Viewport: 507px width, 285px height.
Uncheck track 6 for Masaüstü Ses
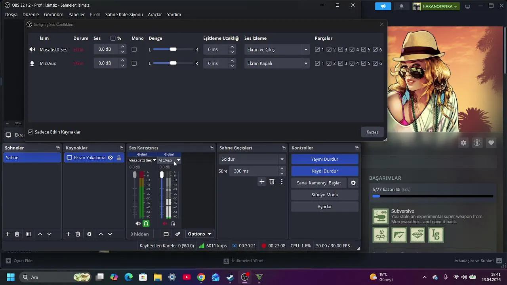[375, 49]
